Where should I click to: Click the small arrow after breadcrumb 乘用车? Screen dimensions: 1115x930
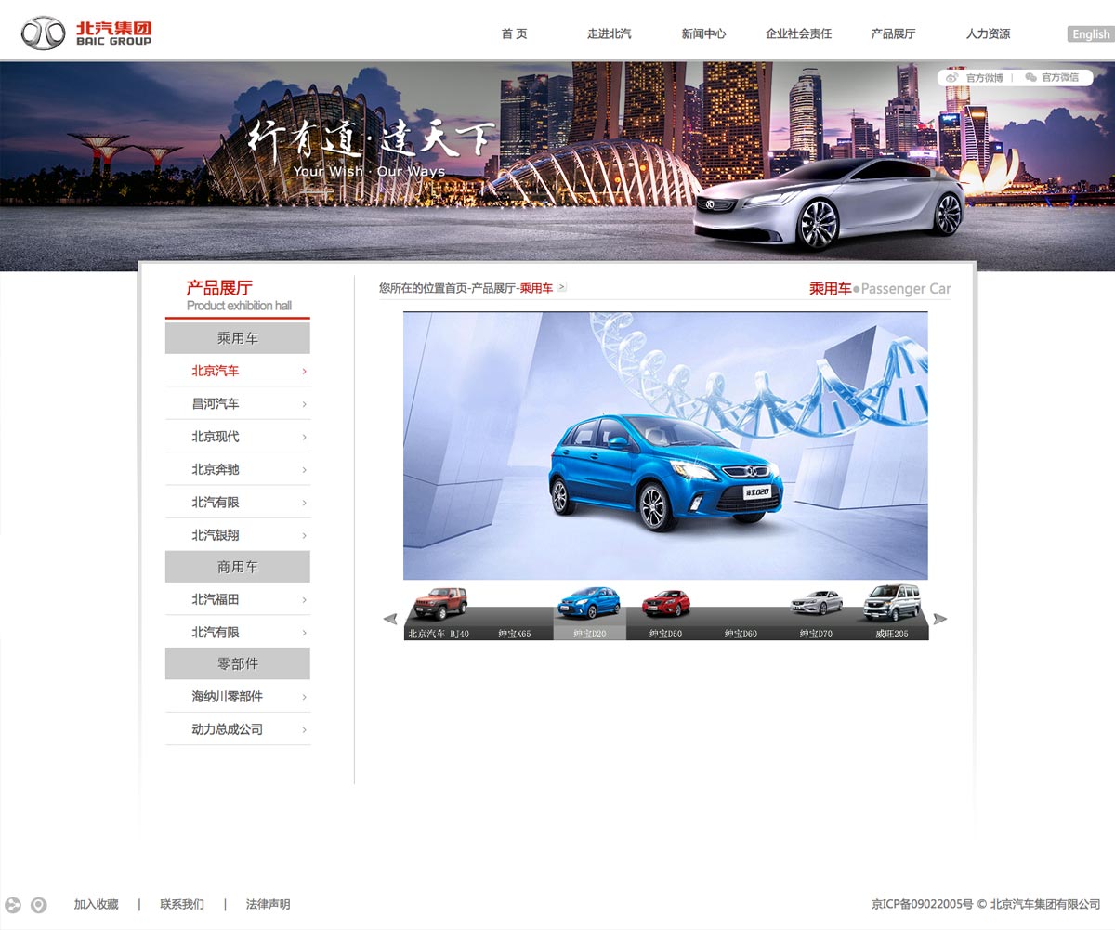point(562,288)
